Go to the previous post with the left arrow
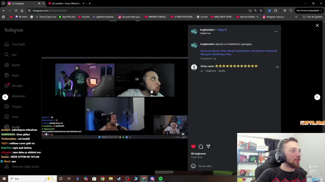The image size is (325, 182). 5,97
